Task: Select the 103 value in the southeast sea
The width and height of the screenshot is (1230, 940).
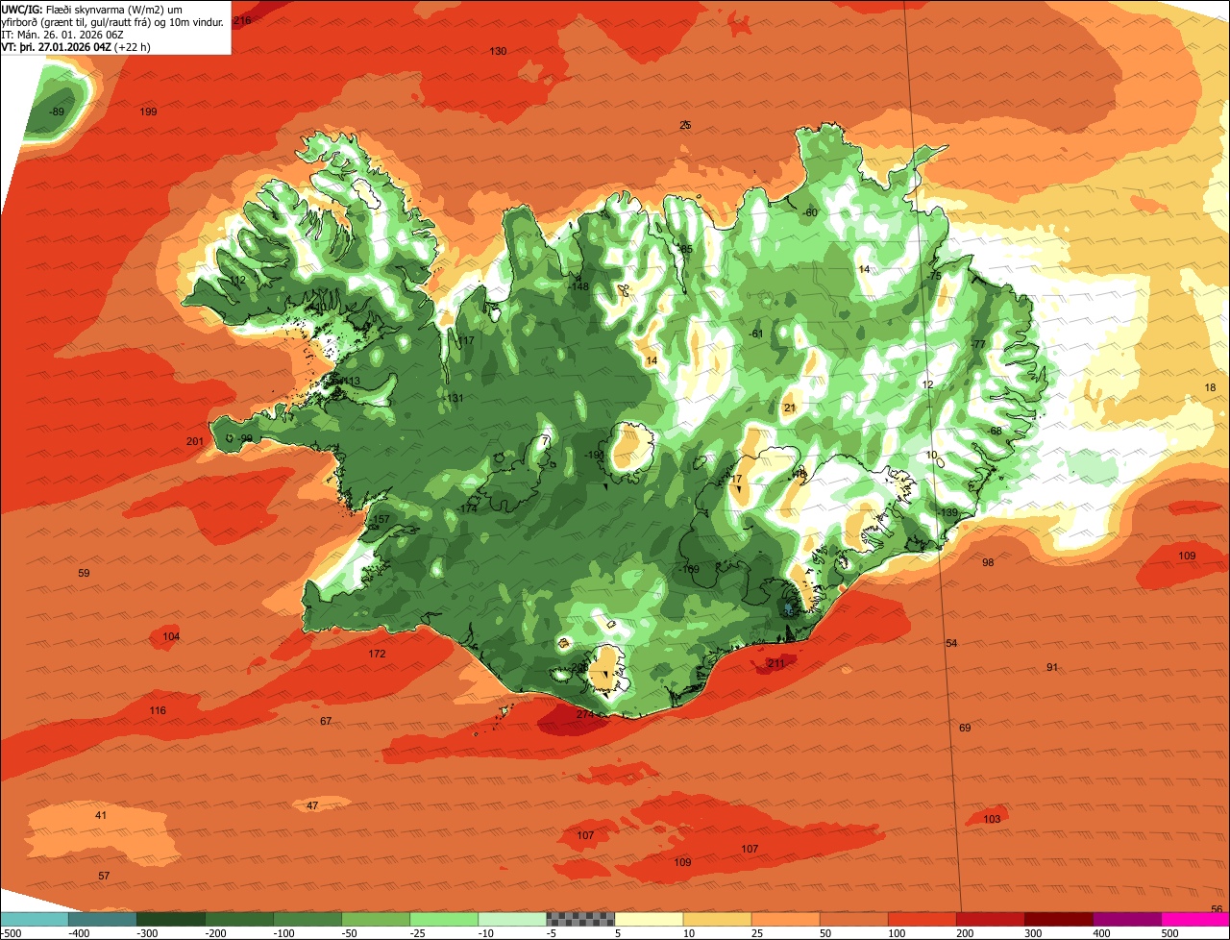Action: point(992,819)
